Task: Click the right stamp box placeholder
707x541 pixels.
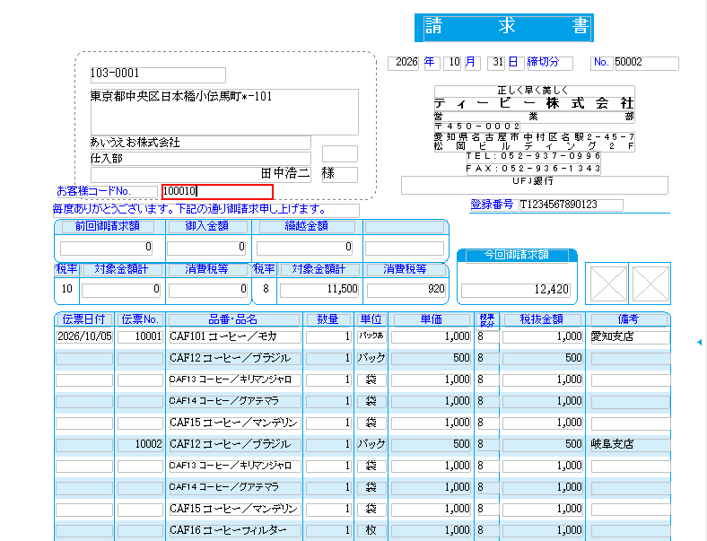Action: (x=650, y=284)
